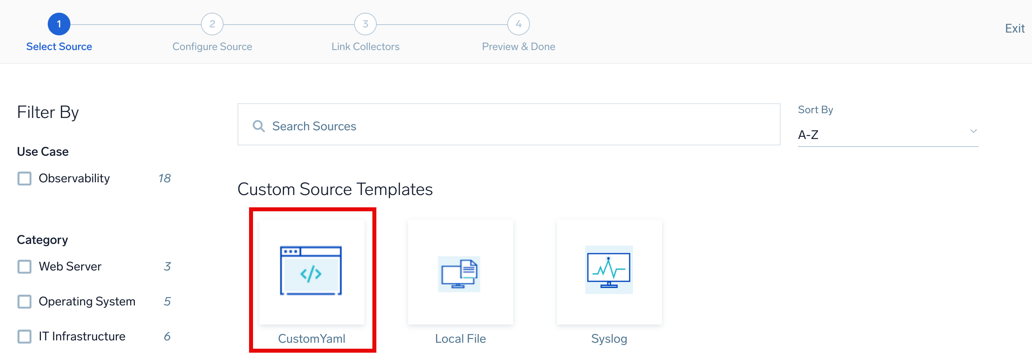Open the Link Collectors step label
This screenshot has height=363, width=1032.
coord(365,47)
